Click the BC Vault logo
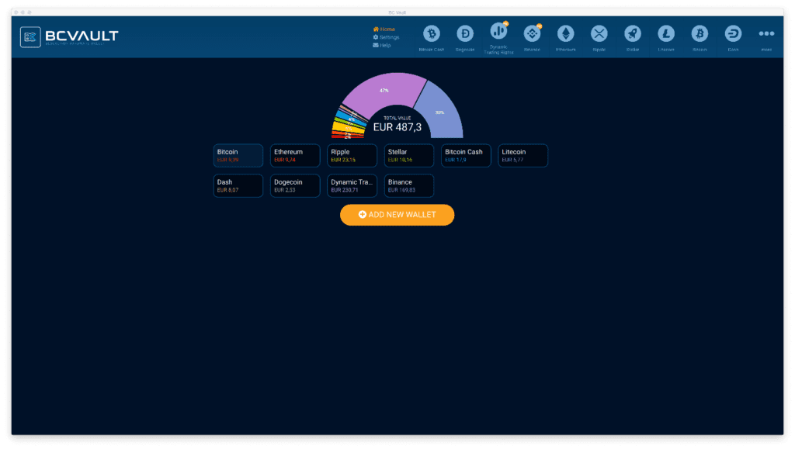Screen dimensions: 795x449 click(x=69, y=37)
